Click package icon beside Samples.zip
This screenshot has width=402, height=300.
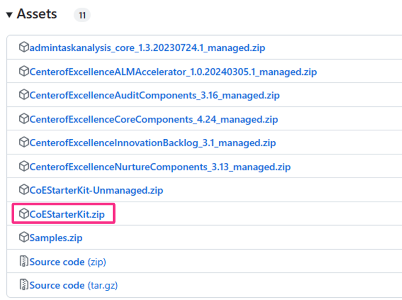24,238
